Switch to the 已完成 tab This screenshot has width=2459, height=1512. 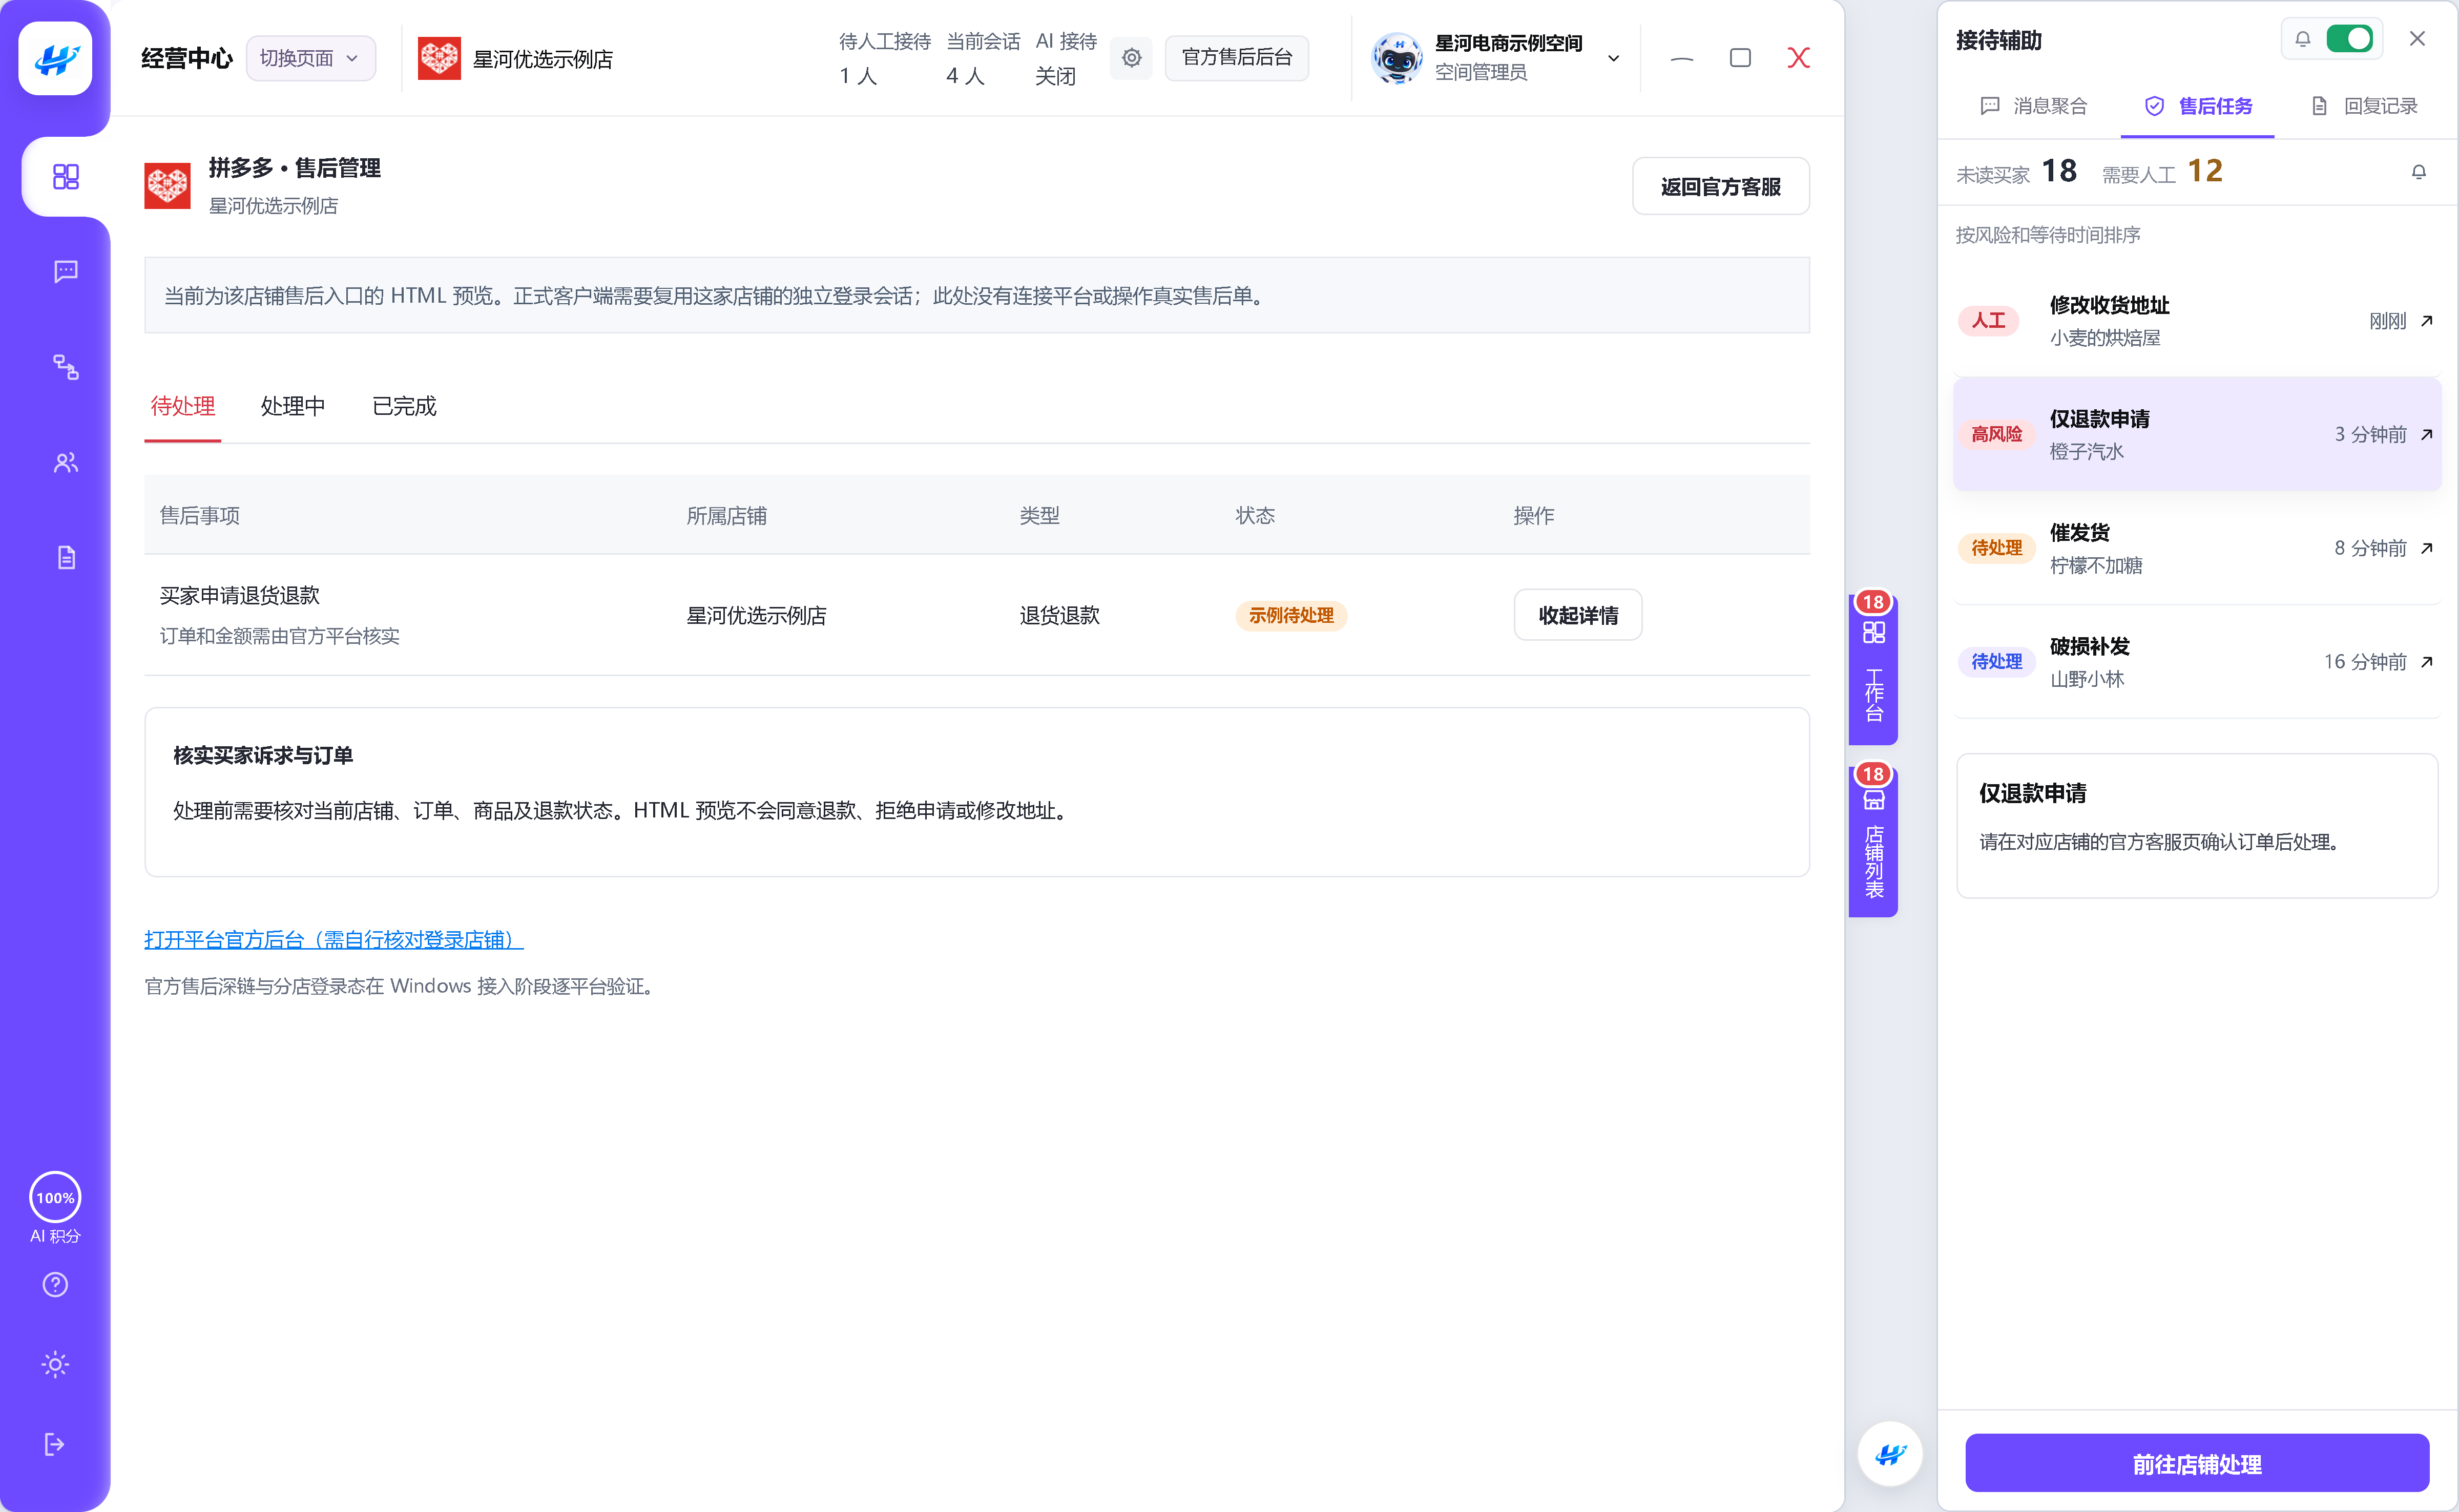click(x=404, y=406)
